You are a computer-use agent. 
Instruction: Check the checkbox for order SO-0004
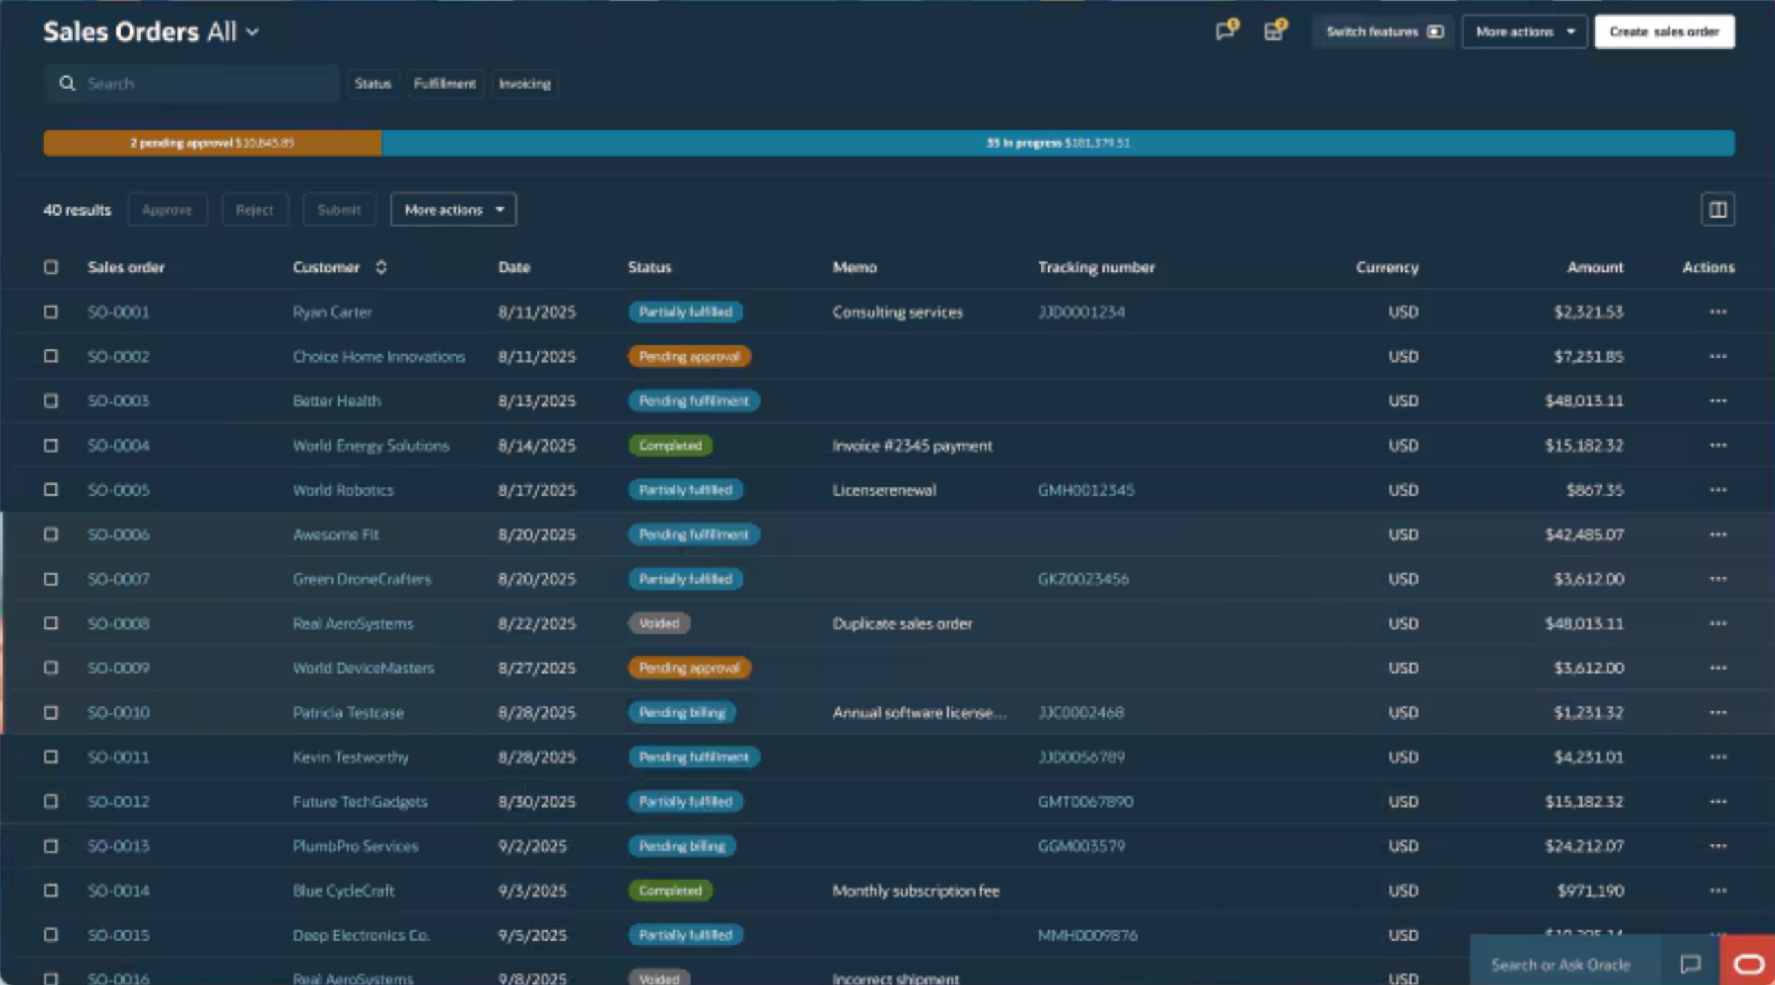(x=51, y=445)
